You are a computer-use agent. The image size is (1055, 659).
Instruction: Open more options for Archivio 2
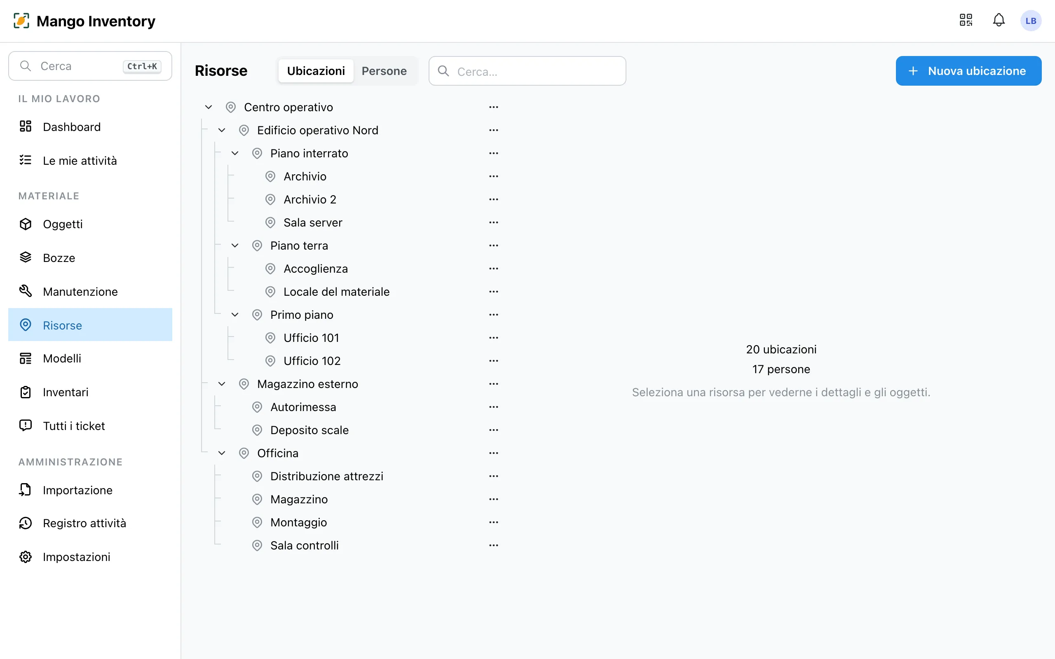tap(493, 200)
